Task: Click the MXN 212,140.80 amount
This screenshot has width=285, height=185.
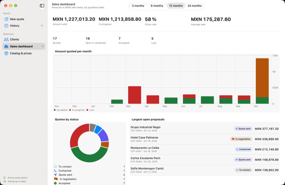Action: coord(267,149)
